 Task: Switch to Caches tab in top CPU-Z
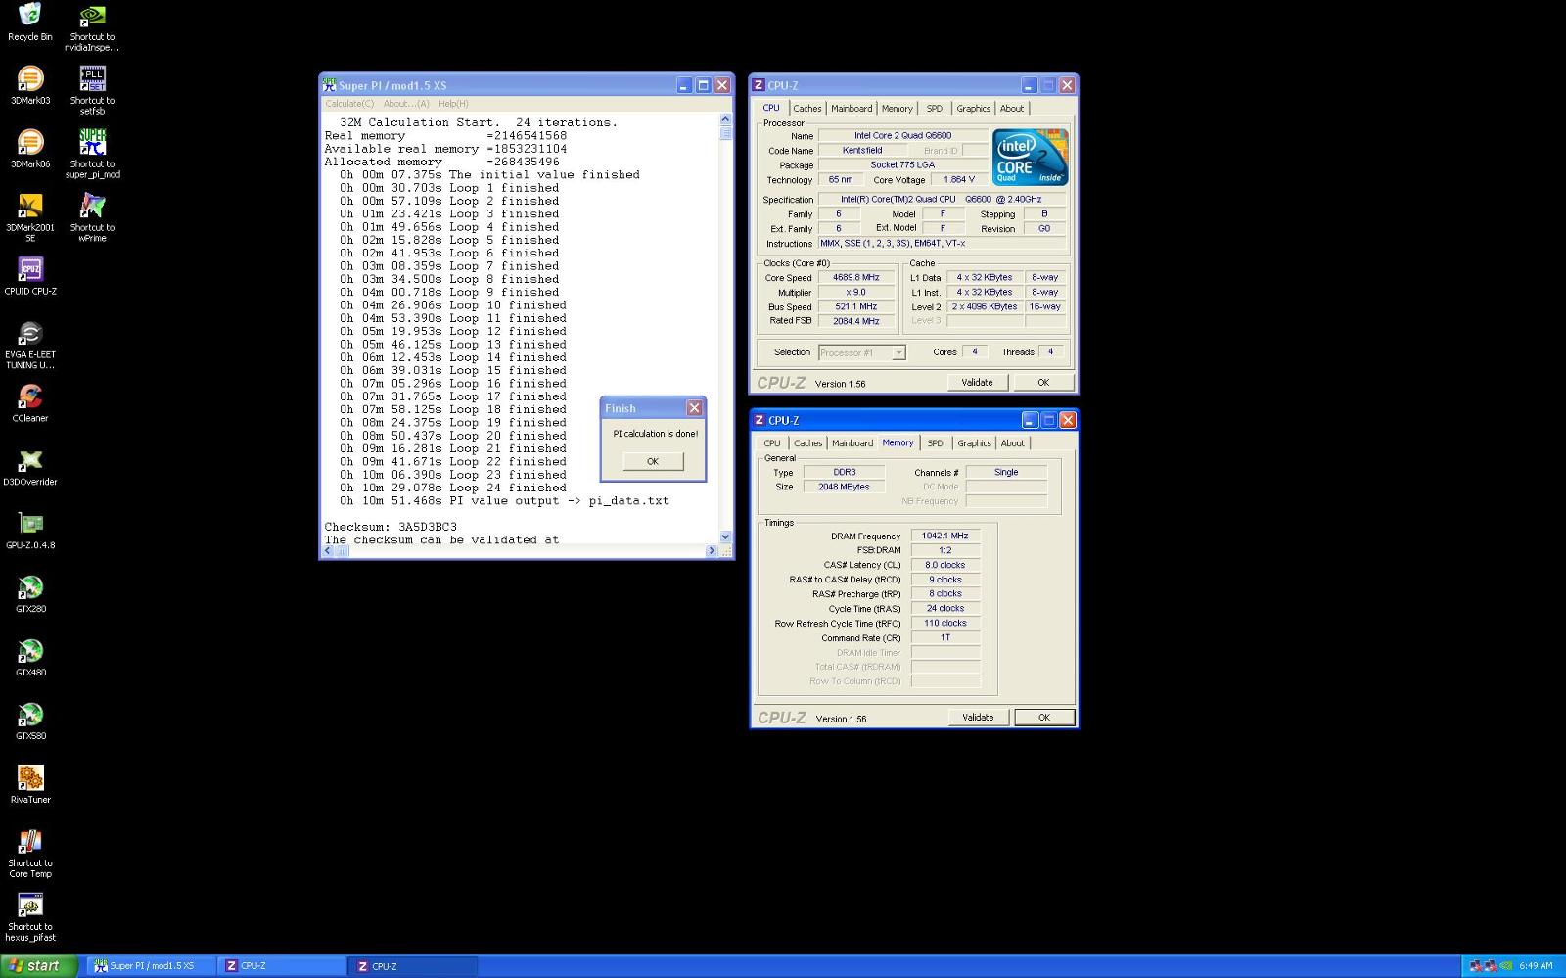[807, 109]
